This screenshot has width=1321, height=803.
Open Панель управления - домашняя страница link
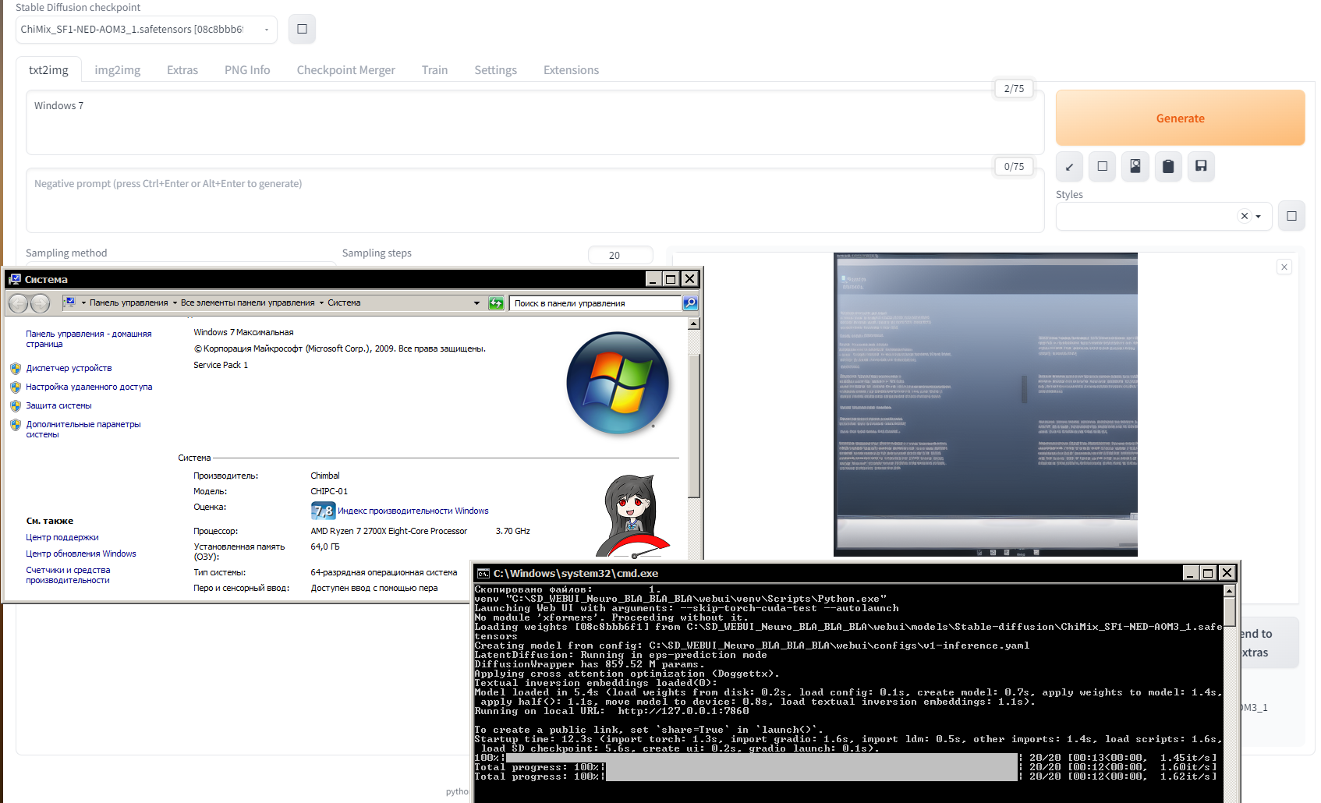point(89,339)
